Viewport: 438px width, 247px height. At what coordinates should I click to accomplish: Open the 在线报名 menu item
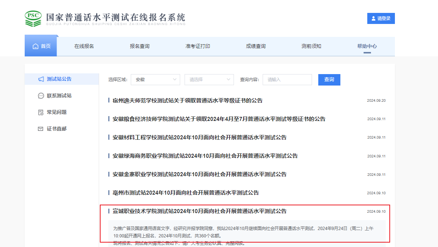84,46
